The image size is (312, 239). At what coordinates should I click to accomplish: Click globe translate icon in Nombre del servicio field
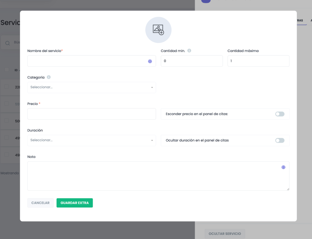pyautogui.click(x=150, y=61)
